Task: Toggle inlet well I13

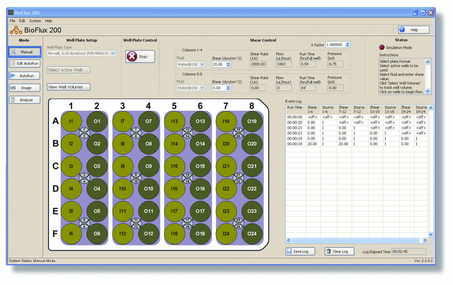Action: [174, 121]
